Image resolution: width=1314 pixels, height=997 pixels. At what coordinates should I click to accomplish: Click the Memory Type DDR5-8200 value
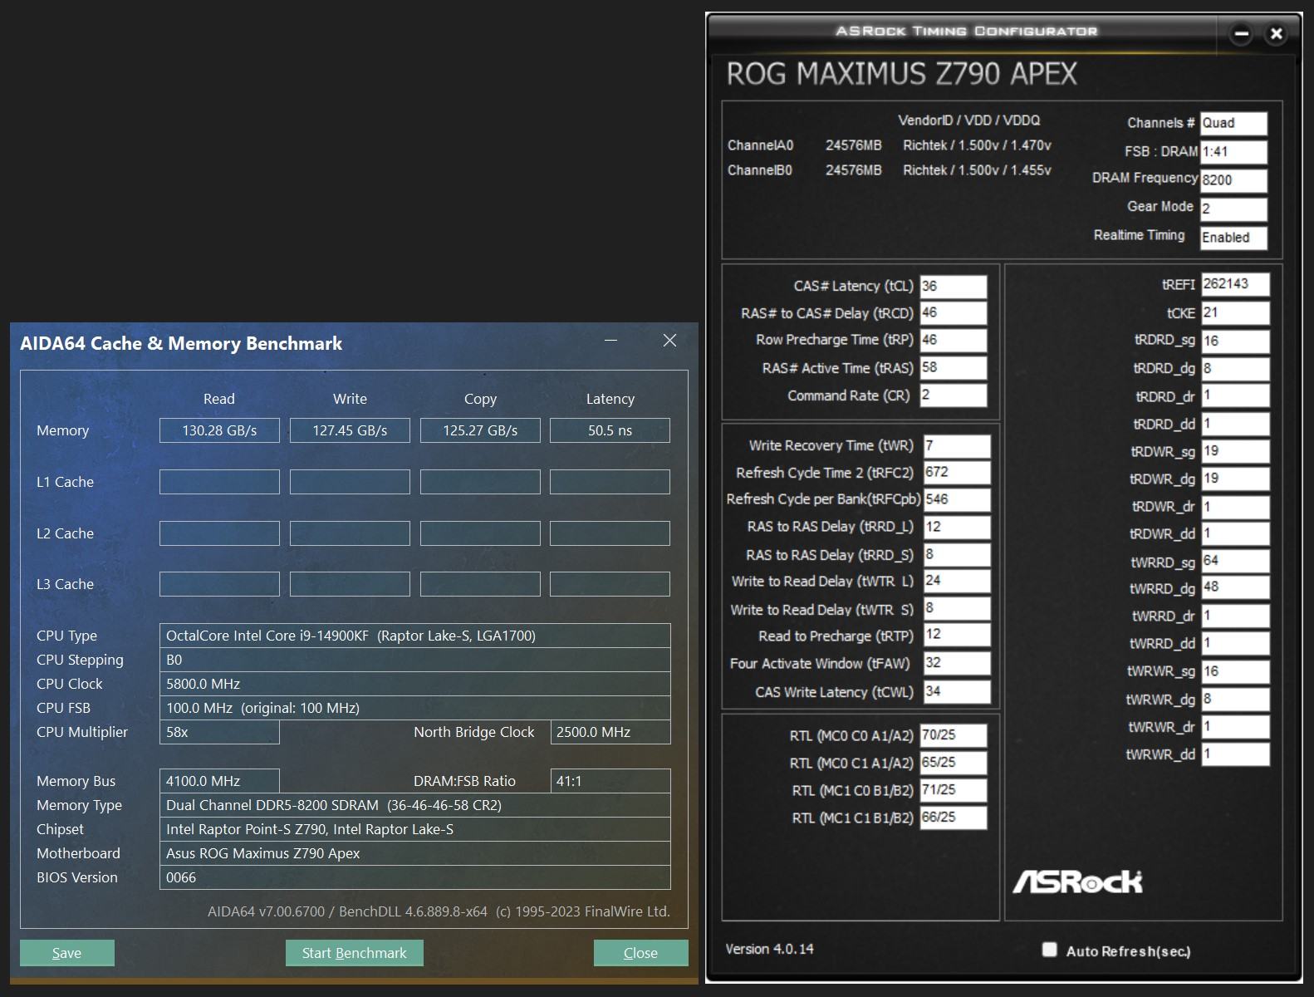(415, 805)
